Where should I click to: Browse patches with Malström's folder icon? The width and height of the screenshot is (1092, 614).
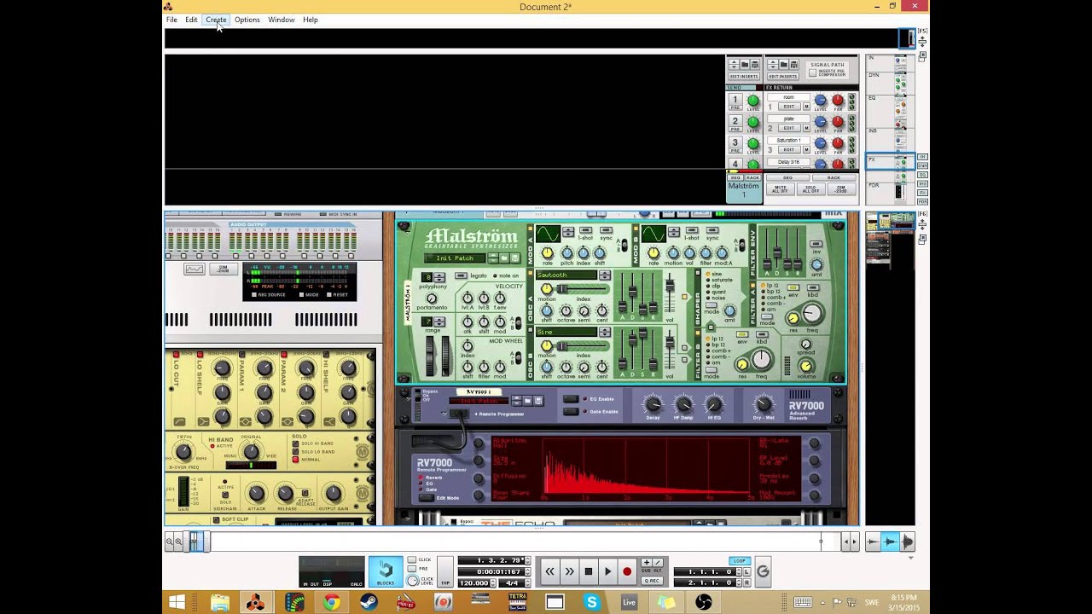(x=505, y=258)
